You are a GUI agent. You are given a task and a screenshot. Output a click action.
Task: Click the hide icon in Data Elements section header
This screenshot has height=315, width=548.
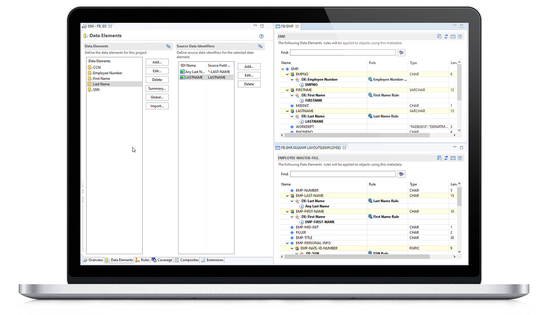click(168, 46)
